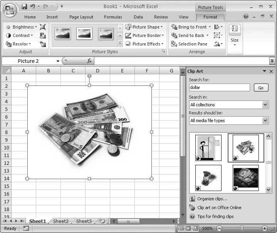
Task: Switch to the Insert ribbon tab
Action: click(x=52, y=17)
